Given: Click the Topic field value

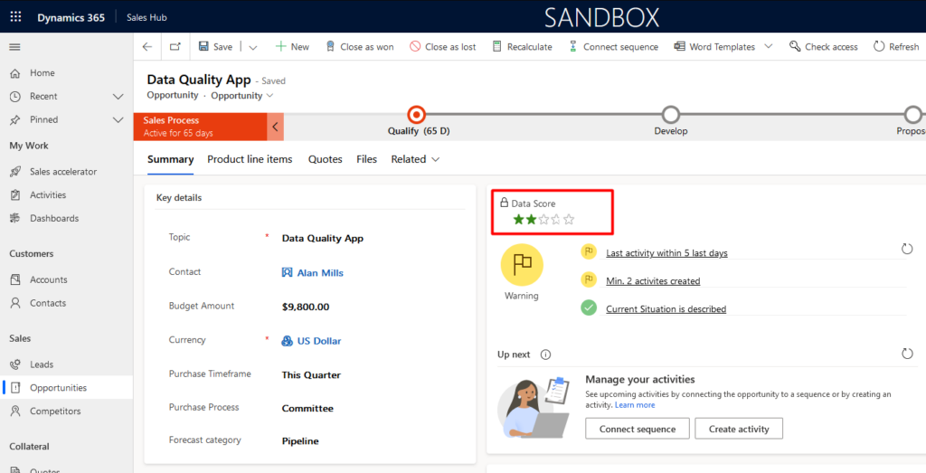Looking at the screenshot, I should point(323,239).
